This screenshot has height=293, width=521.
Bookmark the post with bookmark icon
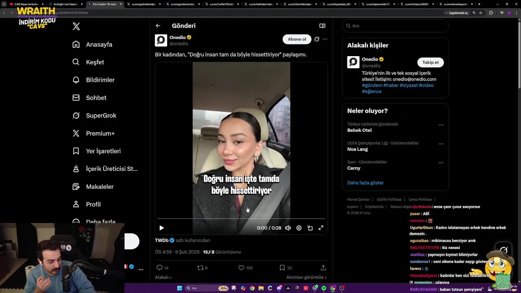282,268
